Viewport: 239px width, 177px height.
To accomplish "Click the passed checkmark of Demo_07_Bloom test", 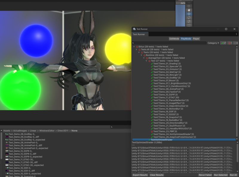I will click(152, 81).
